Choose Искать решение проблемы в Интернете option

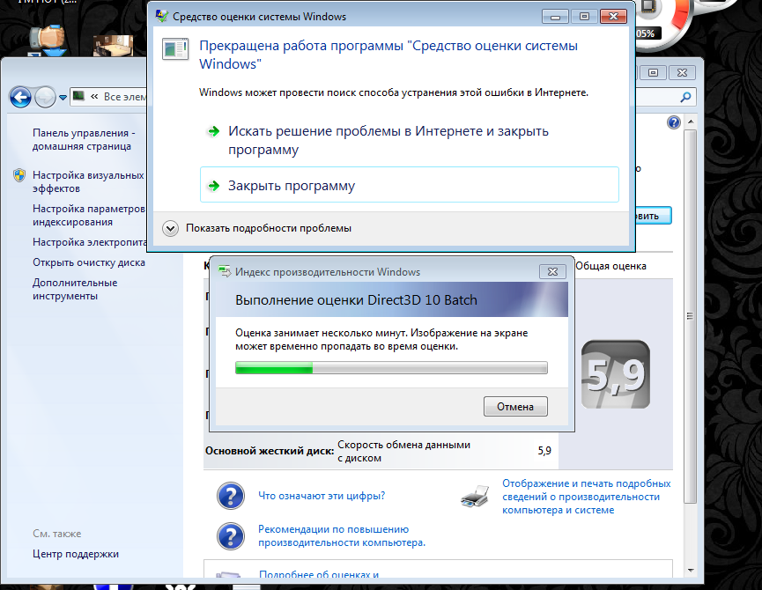pyautogui.click(x=409, y=140)
